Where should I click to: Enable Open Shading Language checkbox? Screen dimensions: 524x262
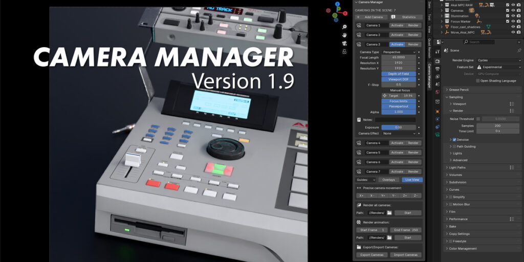point(478,81)
